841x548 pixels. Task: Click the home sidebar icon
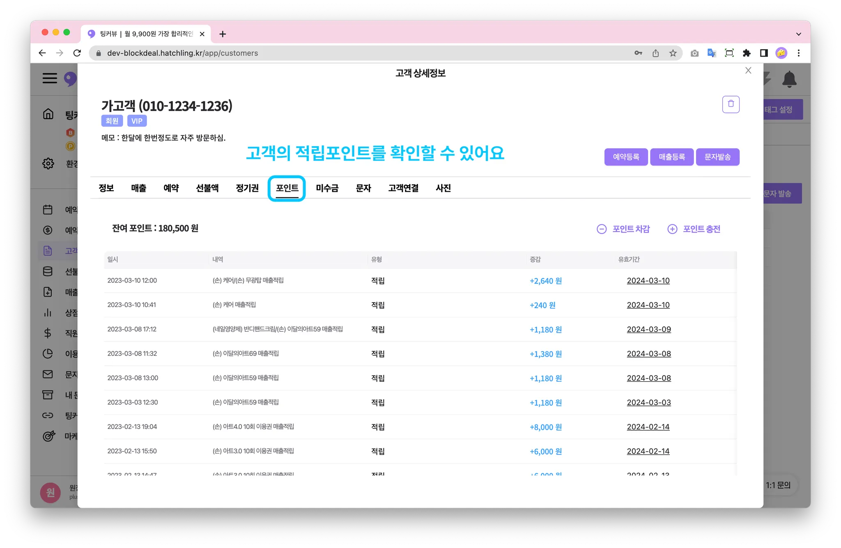pyautogui.click(x=48, y=114)
